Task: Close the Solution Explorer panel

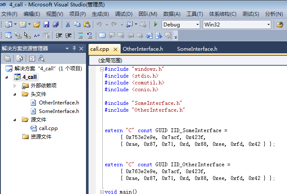Action: click(x=81, y=49)
